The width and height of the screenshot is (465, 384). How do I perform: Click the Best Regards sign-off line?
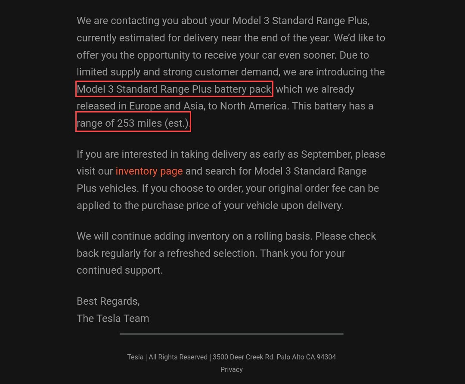(108, 302)
